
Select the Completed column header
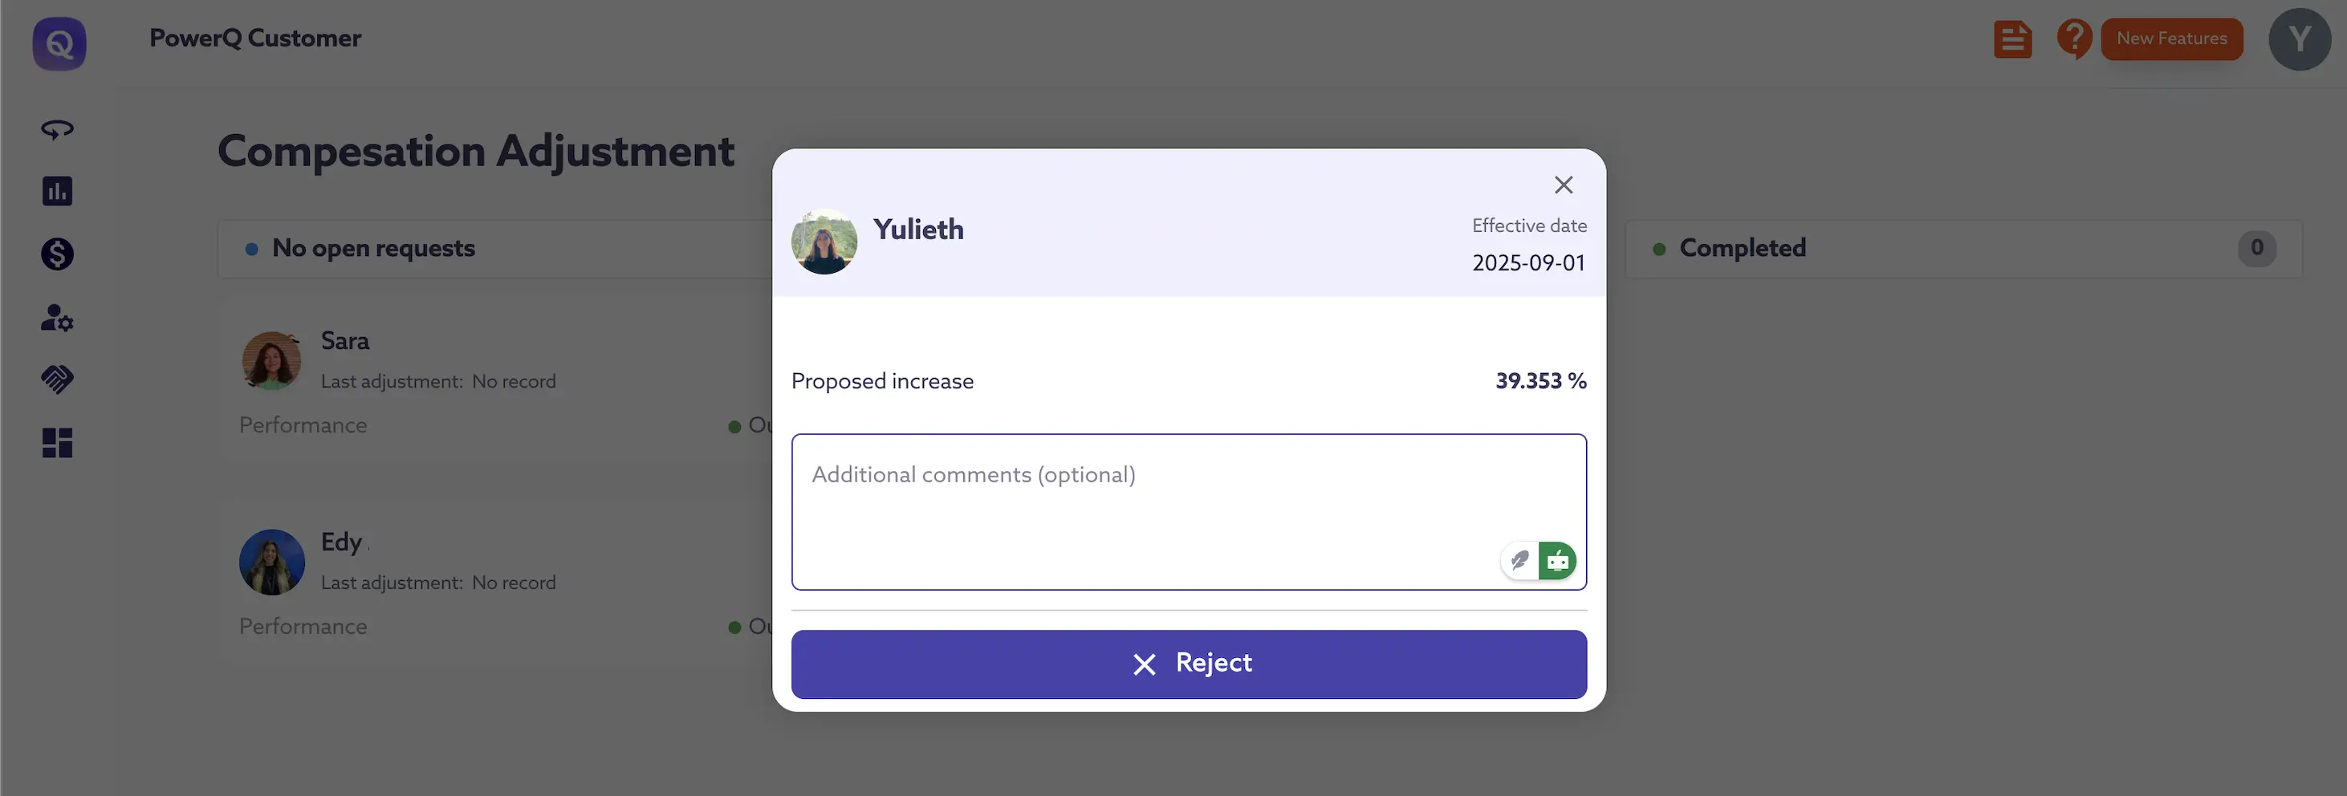[x=1742, y=248]
